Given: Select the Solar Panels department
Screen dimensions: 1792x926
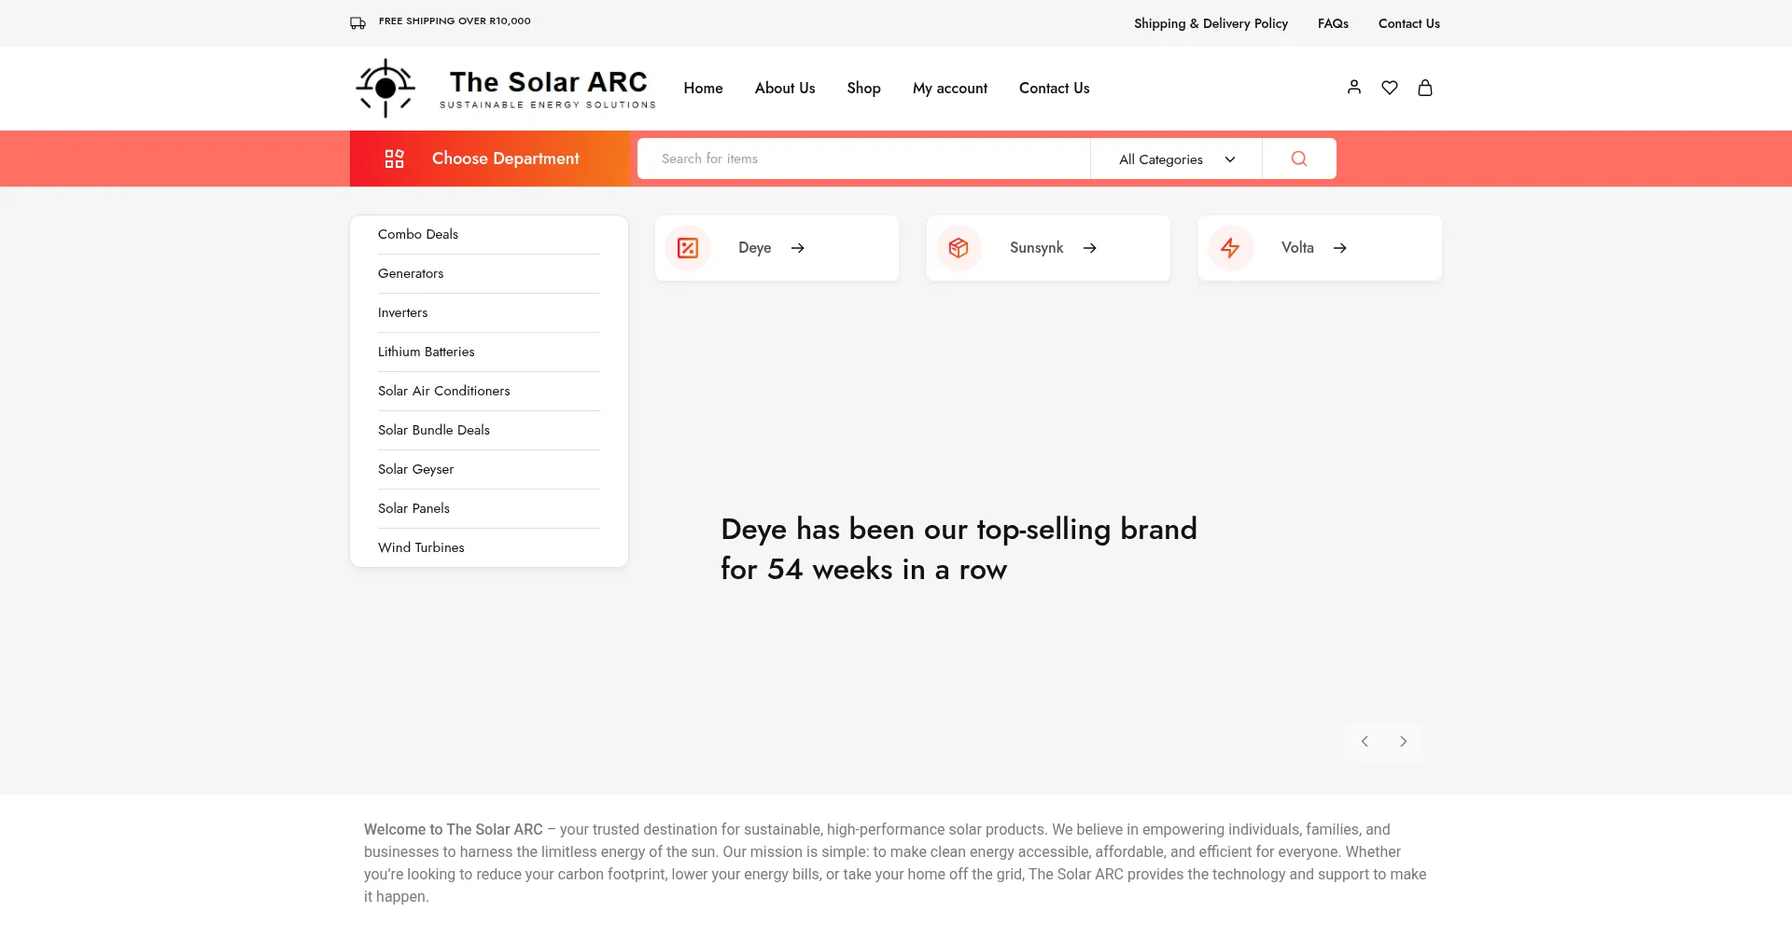Looking at the screenshot, I should pos(413,508).
